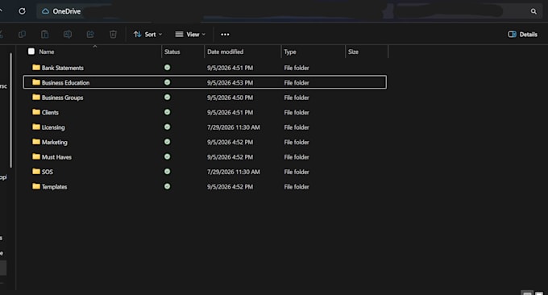This screenshot has height=295, width=548.
Task: Click the Share toolbar icon
Action: tap(90, 34)
